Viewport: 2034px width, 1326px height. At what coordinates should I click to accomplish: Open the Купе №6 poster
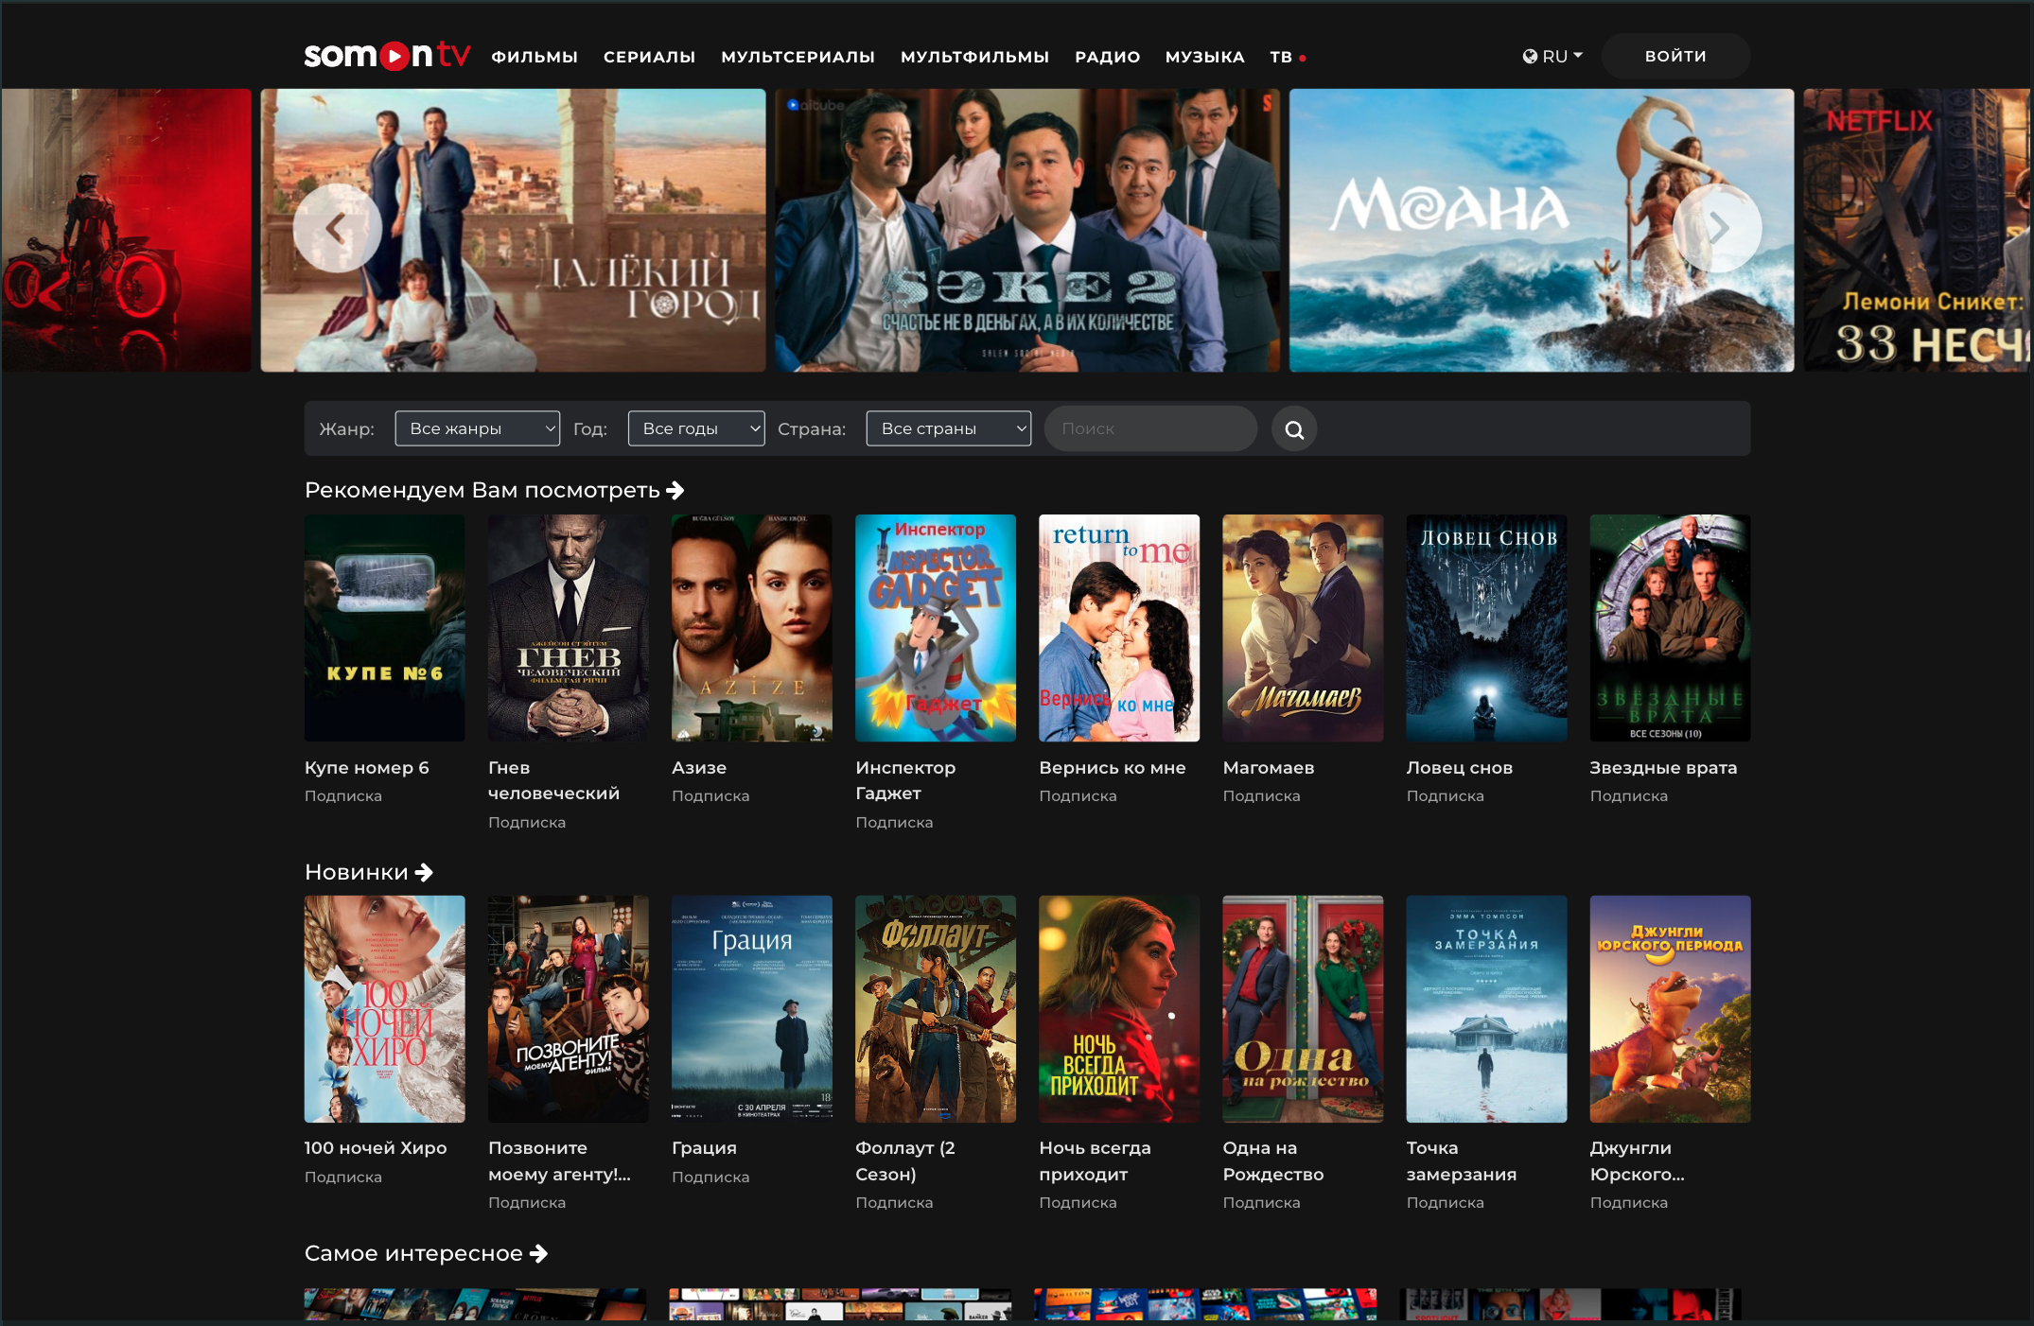coord(385,628)
